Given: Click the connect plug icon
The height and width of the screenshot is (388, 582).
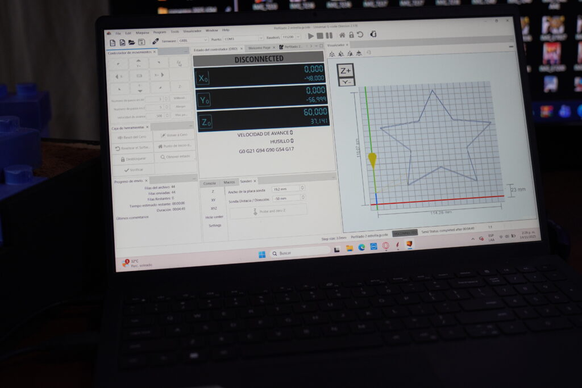Looking at the screenshot, I should (x=155, y=41).
